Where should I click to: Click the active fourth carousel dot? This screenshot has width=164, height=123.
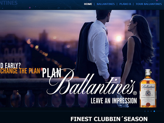pyautogui.click(x=154, y=111)
